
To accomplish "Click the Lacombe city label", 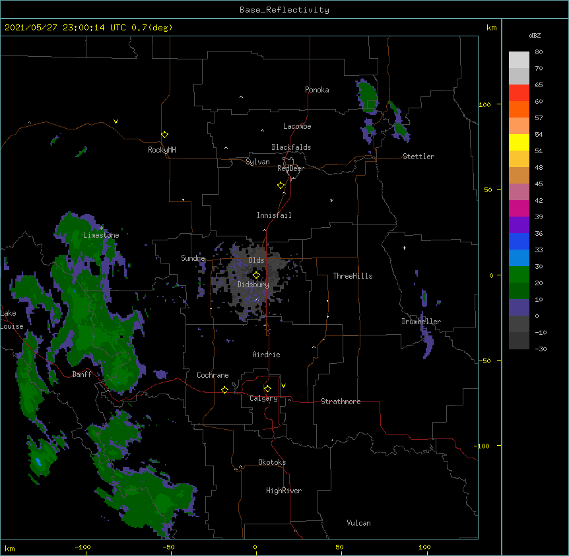I will coord(297,126).
